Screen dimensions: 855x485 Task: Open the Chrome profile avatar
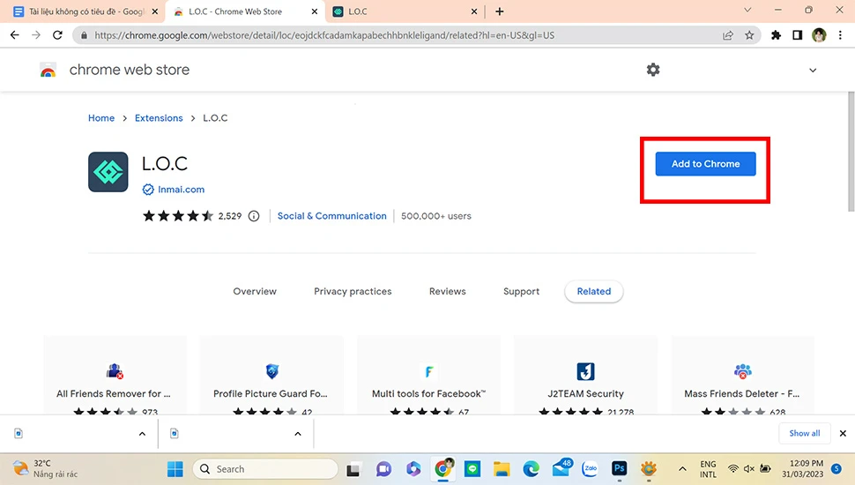819,35
